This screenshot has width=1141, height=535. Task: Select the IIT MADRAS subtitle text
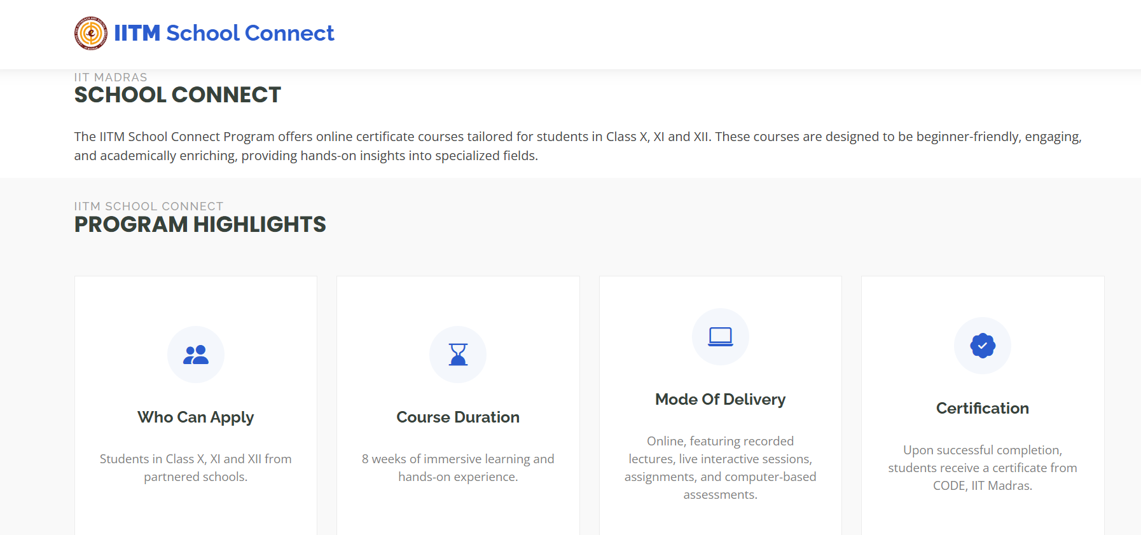click(110, 77)
